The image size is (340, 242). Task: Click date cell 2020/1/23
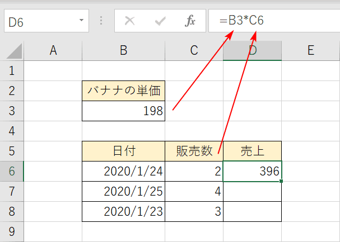(124, 211)
